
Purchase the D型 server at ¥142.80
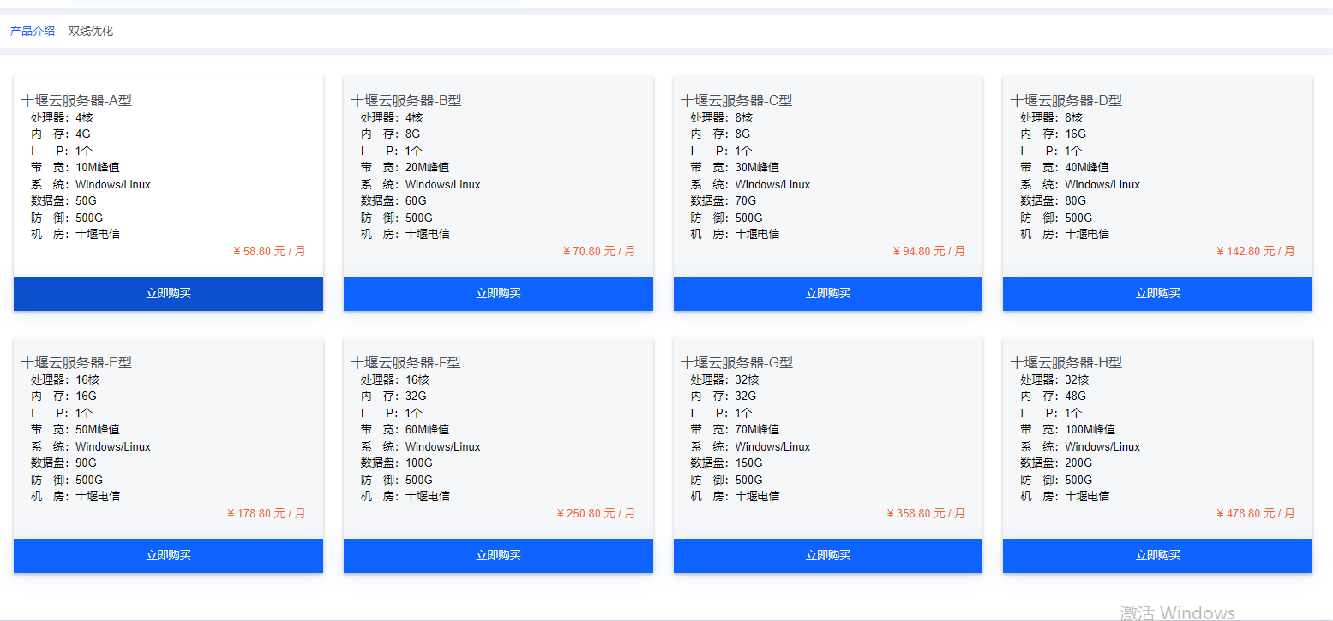coord(1157,293)
